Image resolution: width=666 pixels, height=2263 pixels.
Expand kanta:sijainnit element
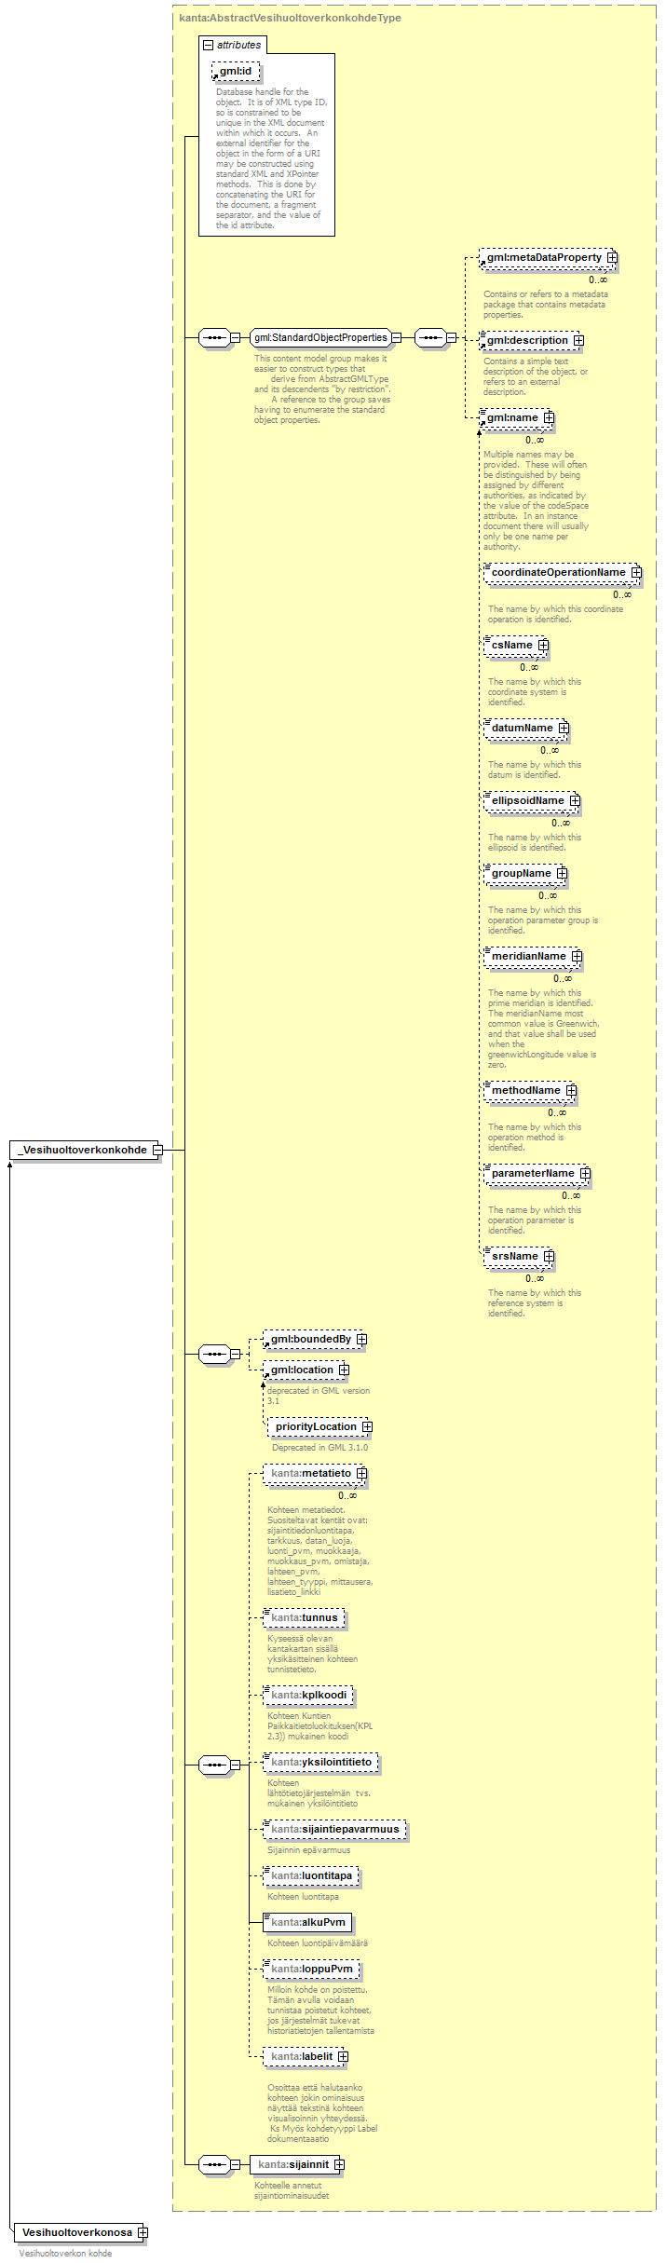pyautogui.click(x=339, y=2164)
